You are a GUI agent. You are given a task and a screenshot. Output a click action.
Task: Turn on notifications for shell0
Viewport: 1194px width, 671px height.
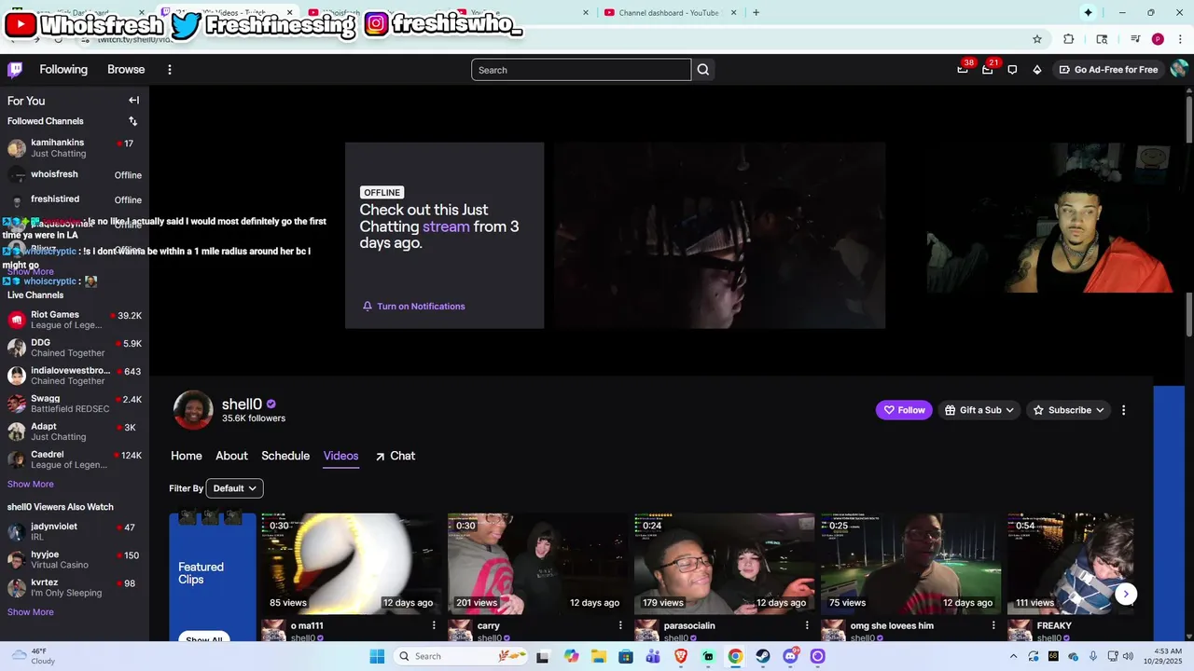(x=414, y=307)
